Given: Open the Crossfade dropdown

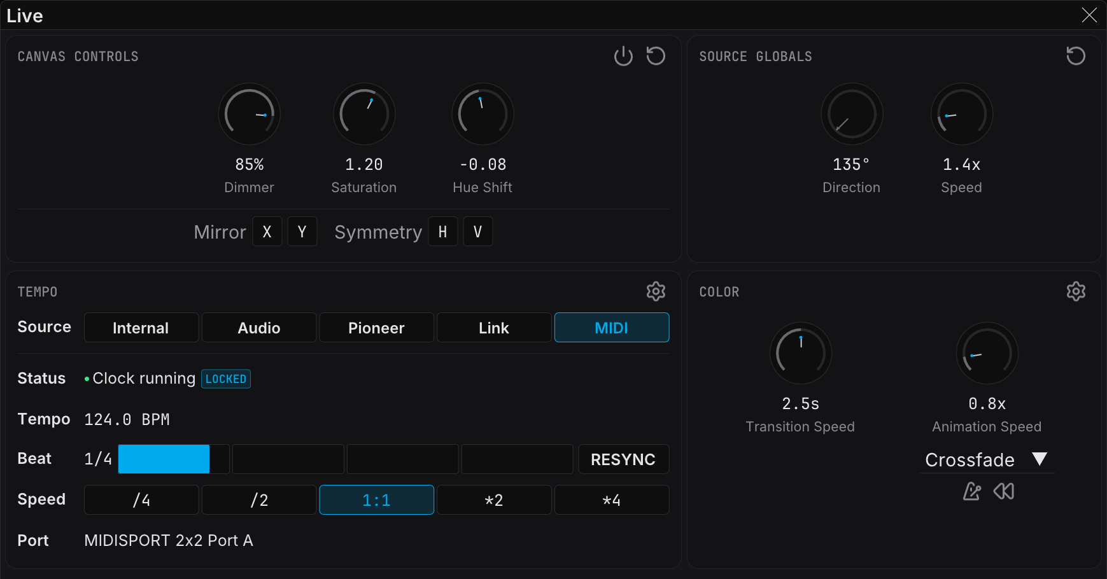Looking at the screenshot, I should tap(987, 459).
